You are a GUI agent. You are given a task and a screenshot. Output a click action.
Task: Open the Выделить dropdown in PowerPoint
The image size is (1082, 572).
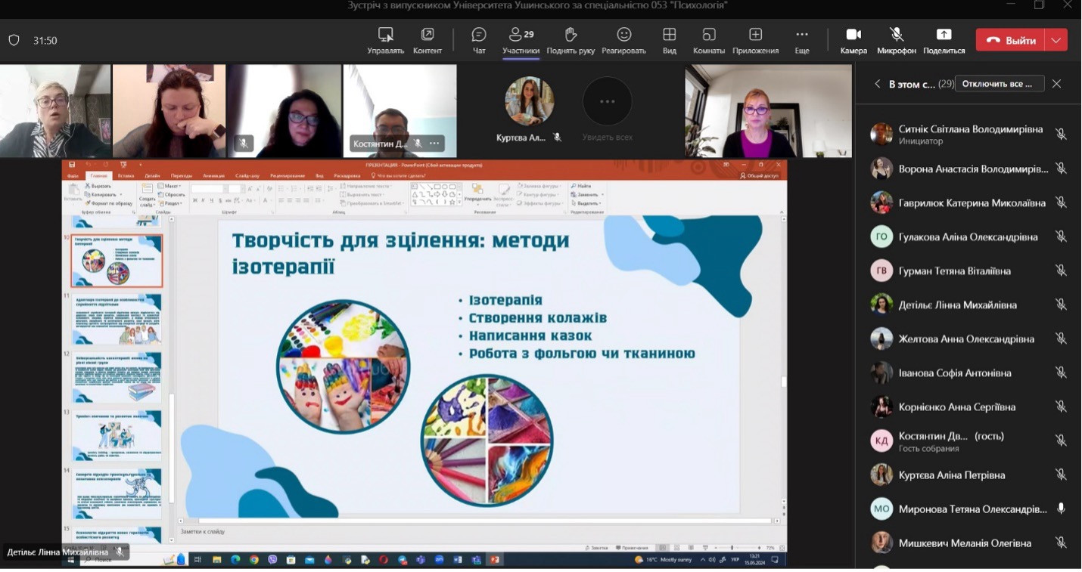[586, 203]
